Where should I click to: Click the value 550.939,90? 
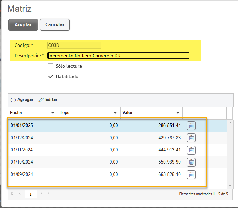coord(169,162)
